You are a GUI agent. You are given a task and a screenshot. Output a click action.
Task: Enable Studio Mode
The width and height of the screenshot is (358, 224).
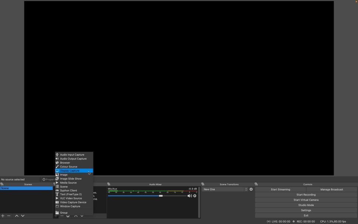click(x=306, y=205)
